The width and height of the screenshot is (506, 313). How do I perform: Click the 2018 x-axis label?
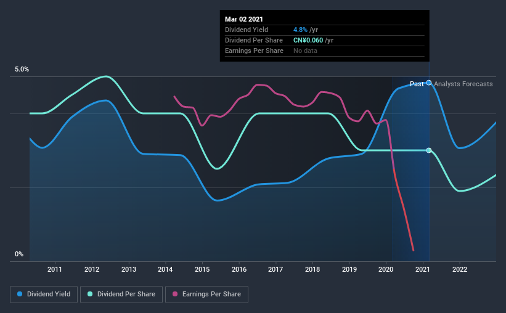(312, 269)
